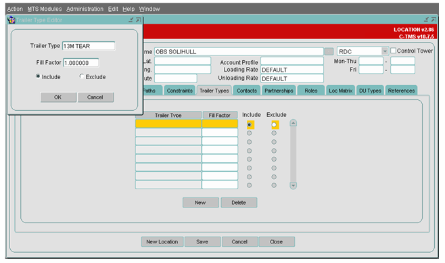Click OK in Trailer Type Editor

(x=58, y=97)
